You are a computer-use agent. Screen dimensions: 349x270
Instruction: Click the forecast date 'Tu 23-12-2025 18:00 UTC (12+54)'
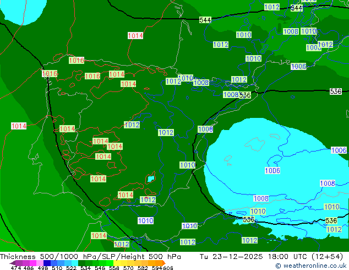pyautogui.click(x=271, y=257)
